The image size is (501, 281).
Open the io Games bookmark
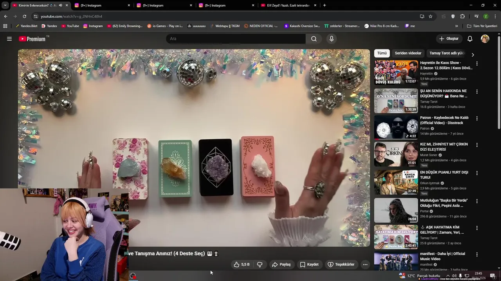click(165, 26)
